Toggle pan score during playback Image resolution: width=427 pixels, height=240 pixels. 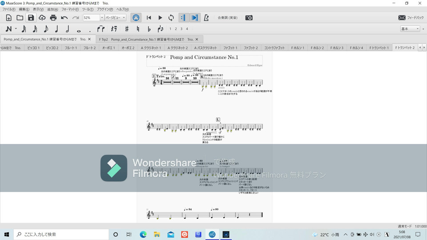point(195,18)
